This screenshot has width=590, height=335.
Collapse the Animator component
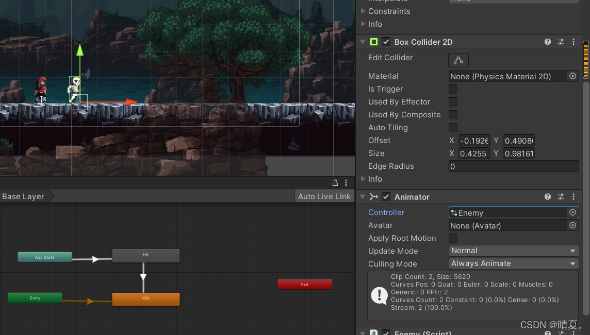(363, 197)
